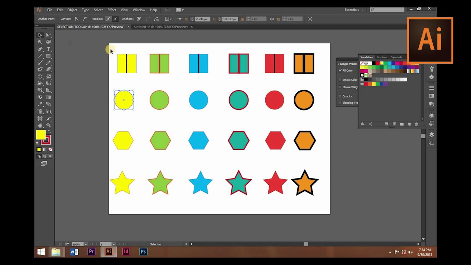Enable the Blending Mode checkbox
The height and width of the screenshot is (265, 471).
[x=340, y=103]
